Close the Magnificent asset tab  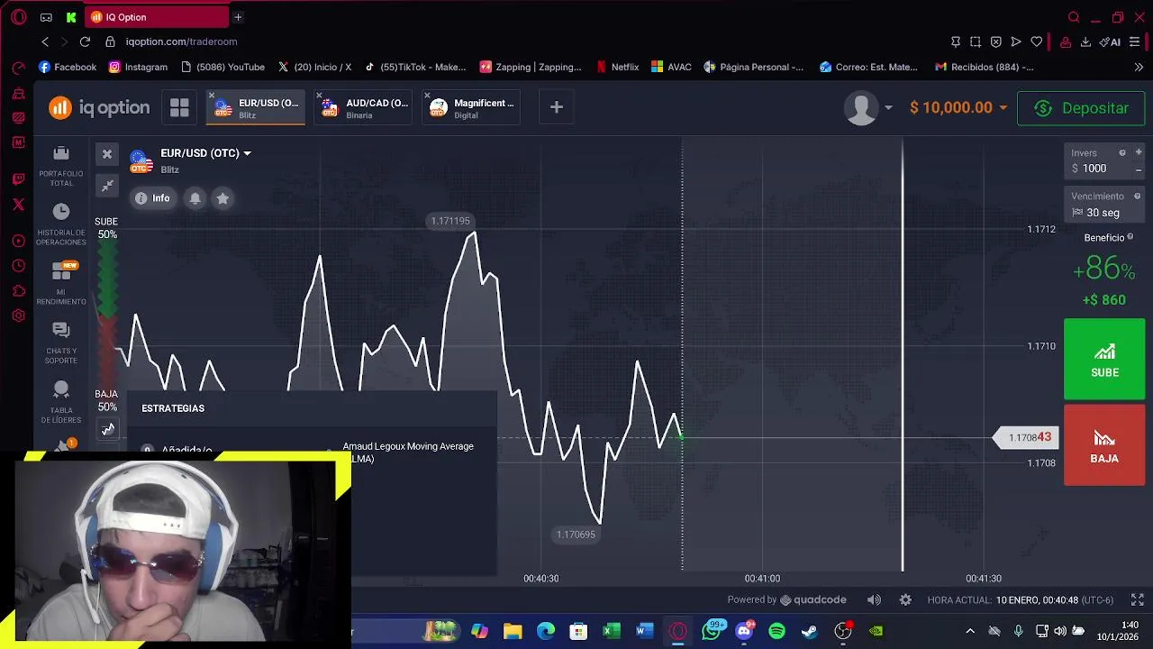[427, 96]
